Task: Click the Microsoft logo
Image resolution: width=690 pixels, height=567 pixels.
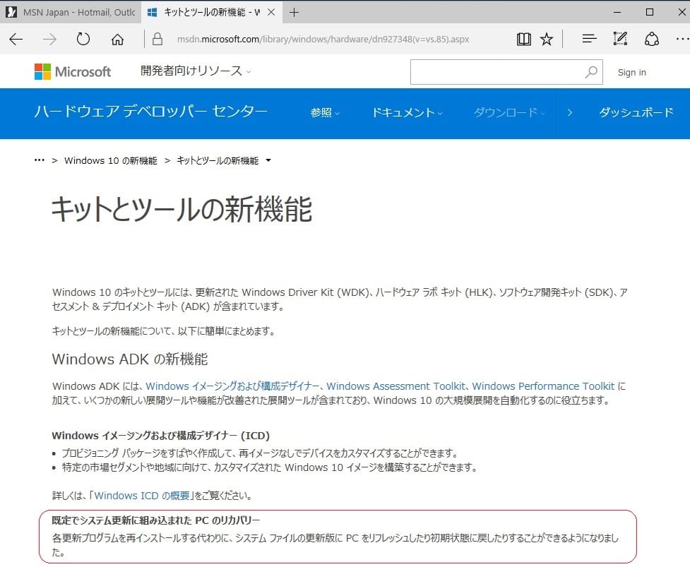Action: pos(73,71)
